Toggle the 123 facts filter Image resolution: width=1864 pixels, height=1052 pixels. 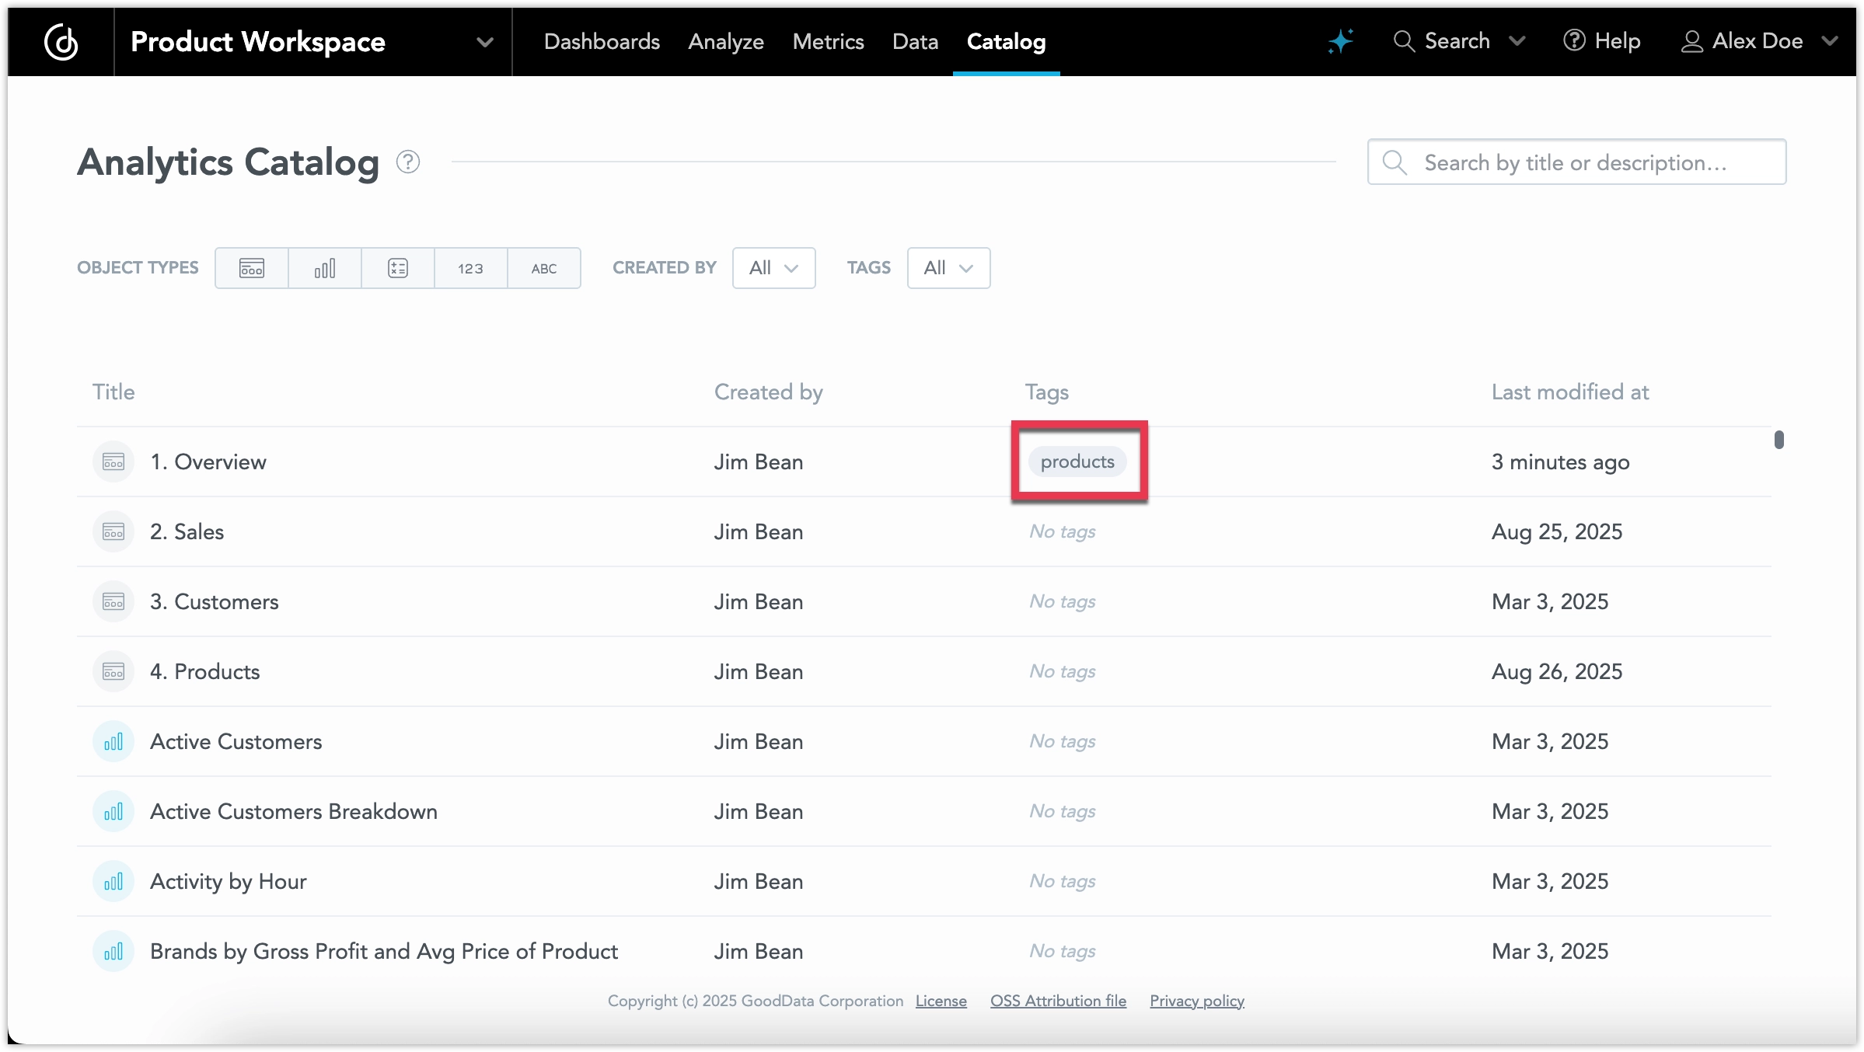point(470,267)
